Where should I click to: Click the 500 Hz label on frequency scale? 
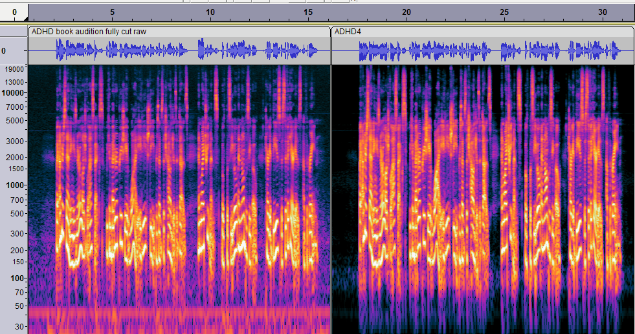[17, 213]
